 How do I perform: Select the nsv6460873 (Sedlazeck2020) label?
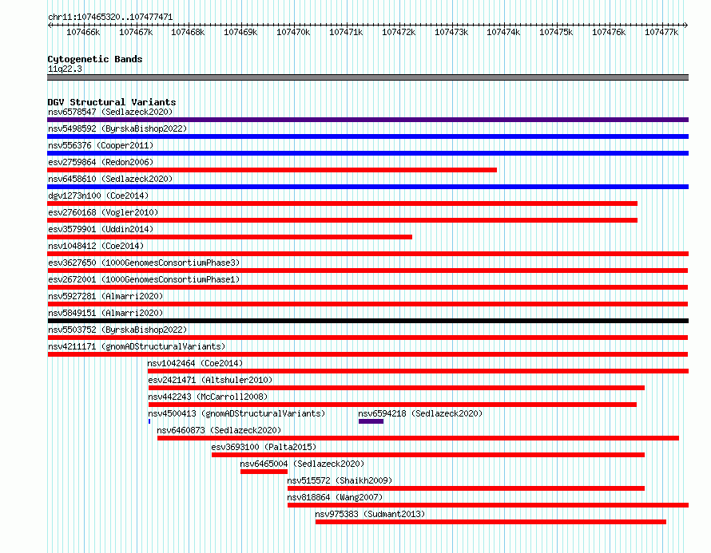tap(219, 430)
